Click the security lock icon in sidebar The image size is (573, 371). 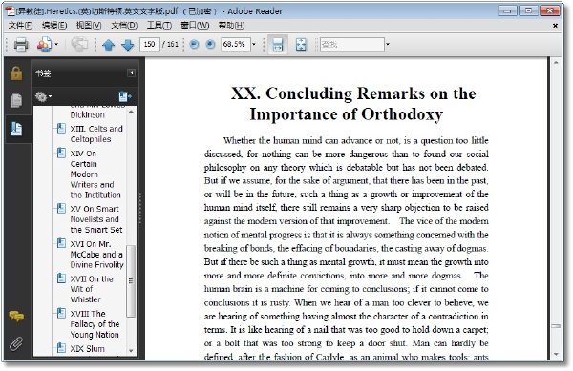(x=16, y=73)
